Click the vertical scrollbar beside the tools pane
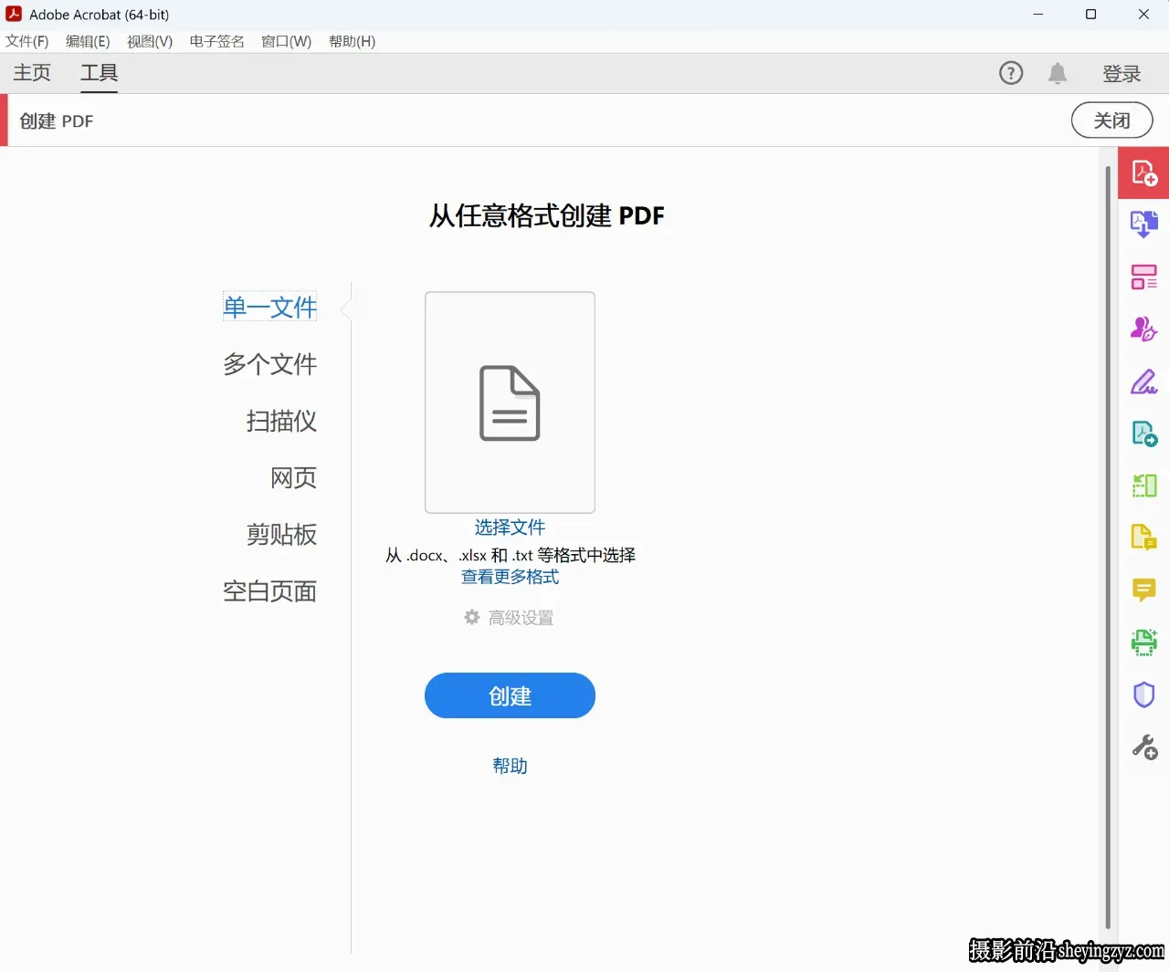The height and width of the screenshot is (972, 1169). click(1108, 548)
